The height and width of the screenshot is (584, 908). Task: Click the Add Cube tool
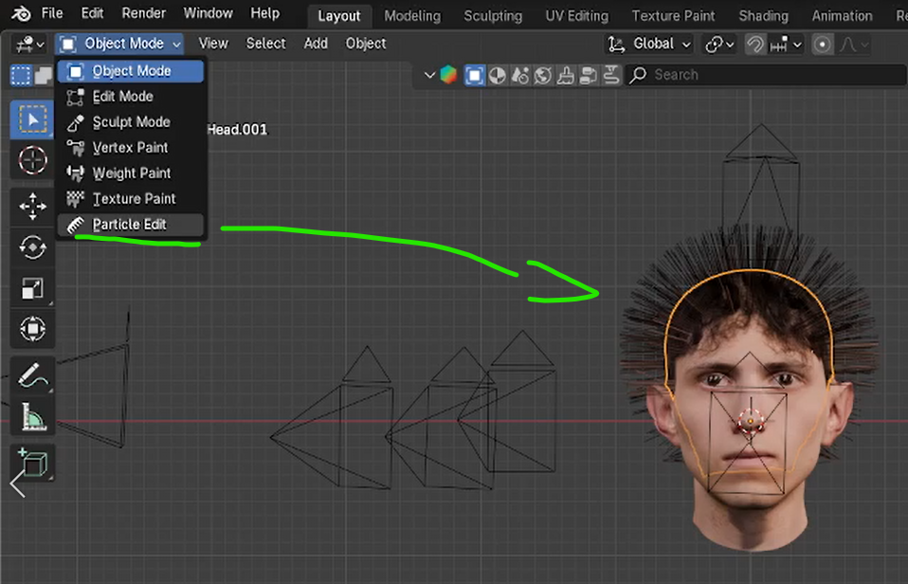tap(32, 462)
